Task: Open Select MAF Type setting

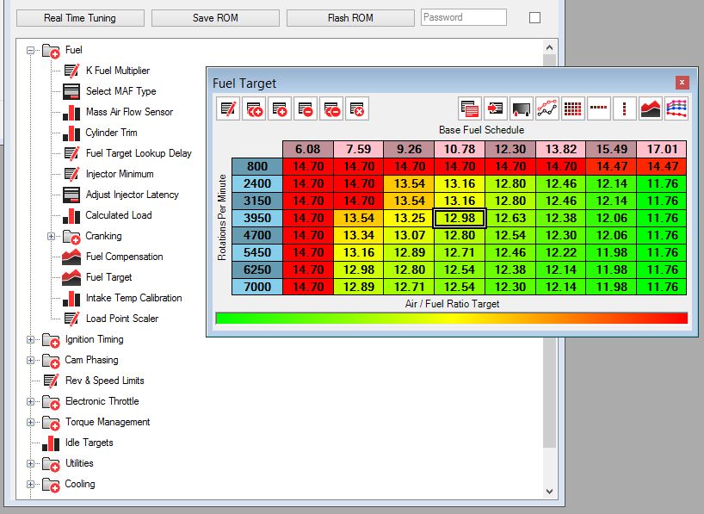Action: [x=120, y=91]
